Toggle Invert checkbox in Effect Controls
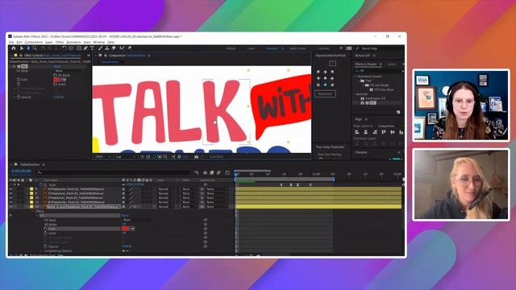Screen dimensions: 516x290 [55, 84]
